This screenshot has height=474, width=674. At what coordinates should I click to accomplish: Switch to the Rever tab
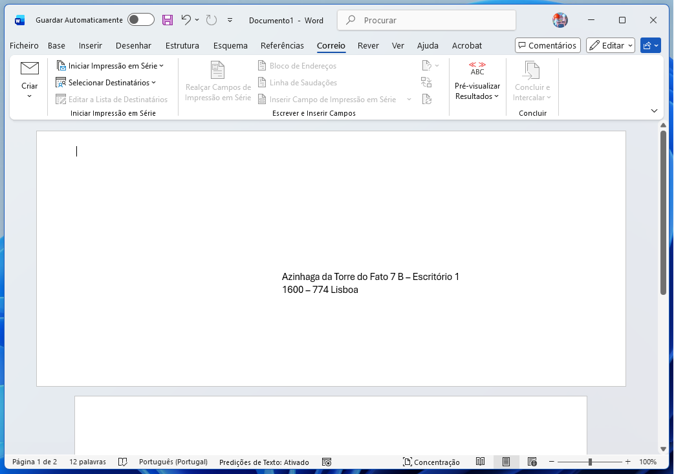click(x=368, y=45)
